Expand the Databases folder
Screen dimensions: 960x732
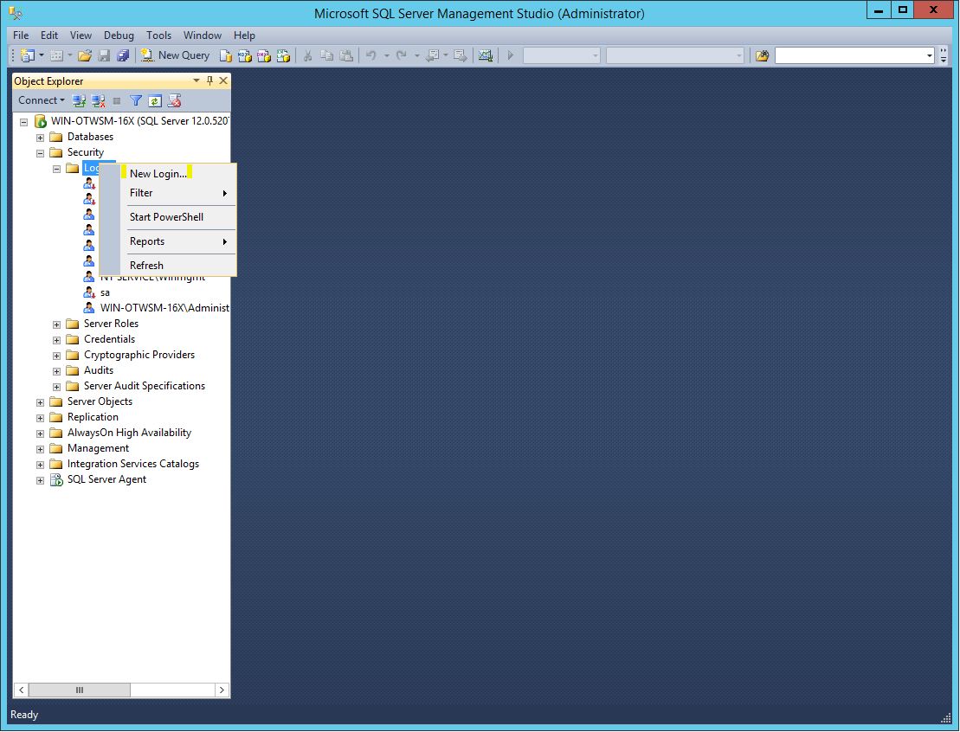click(x=41, y=138)
